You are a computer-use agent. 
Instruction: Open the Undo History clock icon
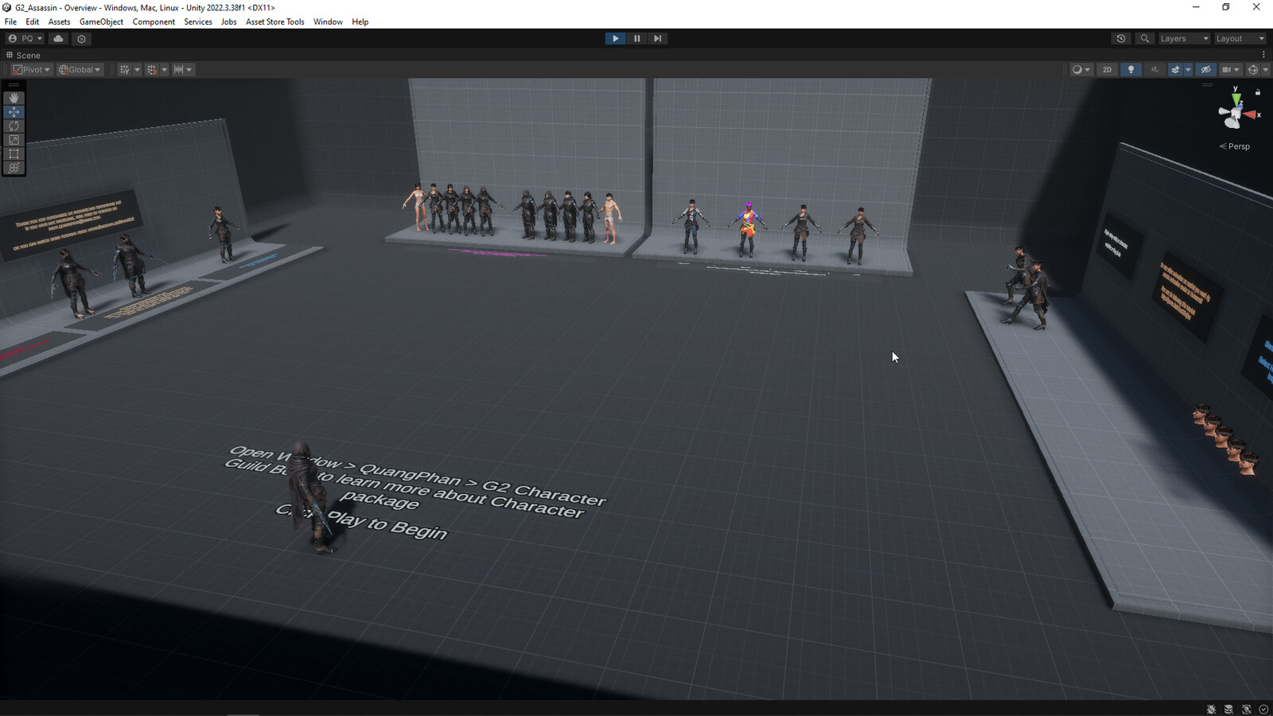click(1121, 38)
